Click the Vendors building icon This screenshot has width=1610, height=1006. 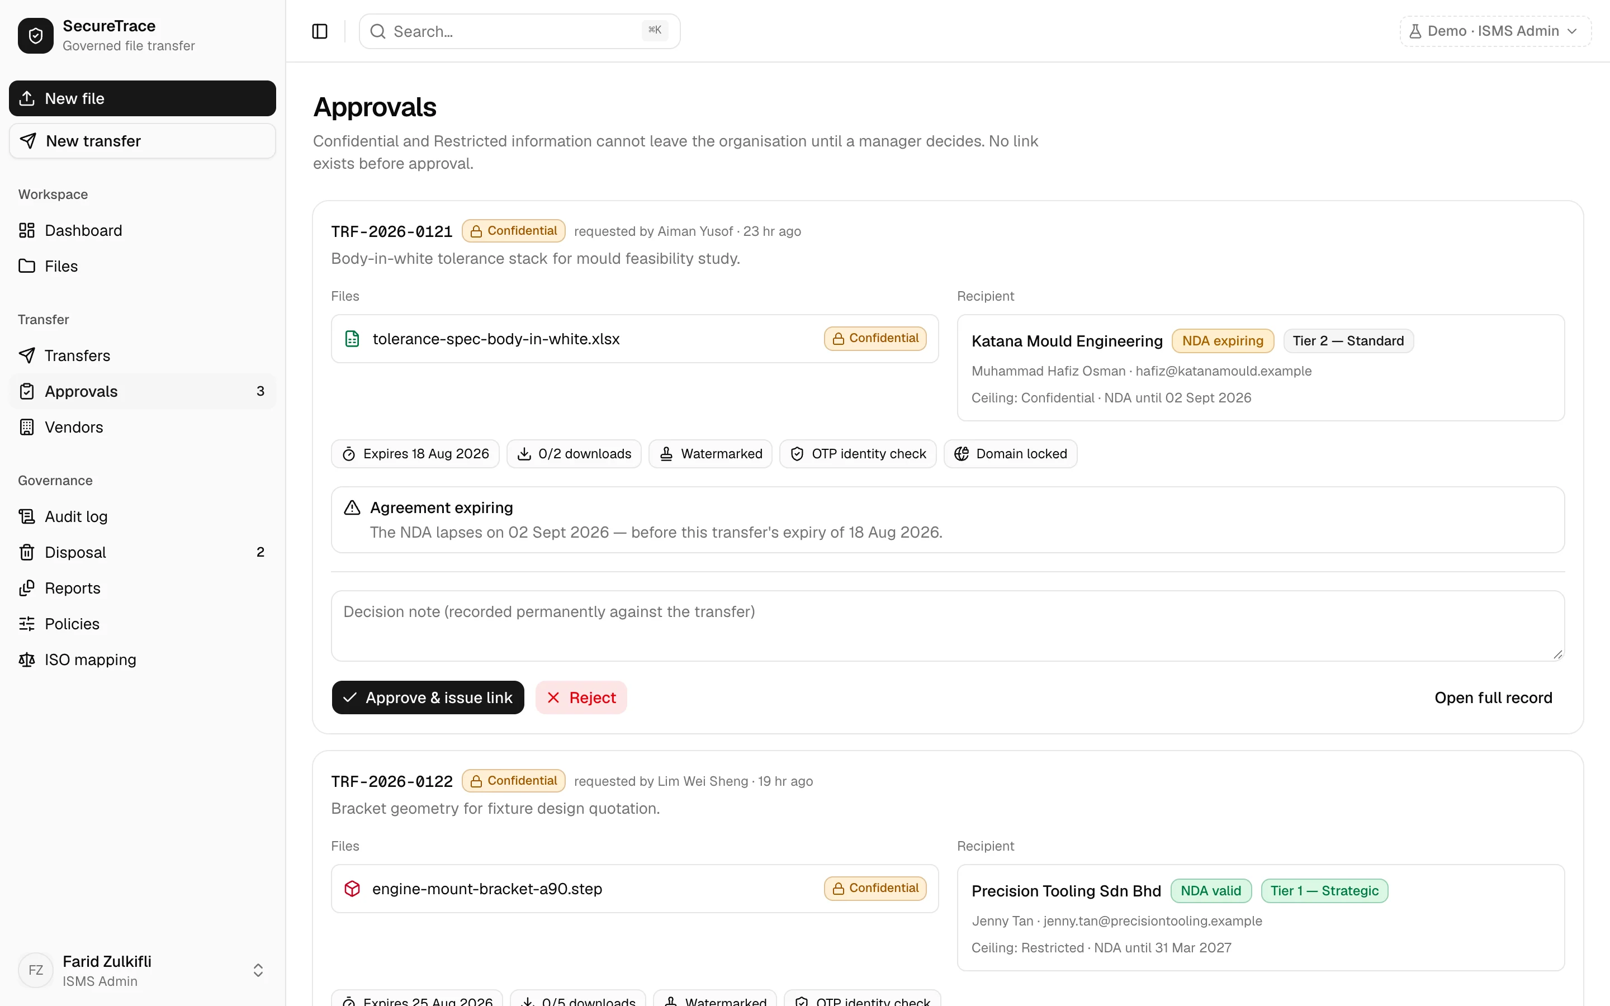click(x=27, y=427)
